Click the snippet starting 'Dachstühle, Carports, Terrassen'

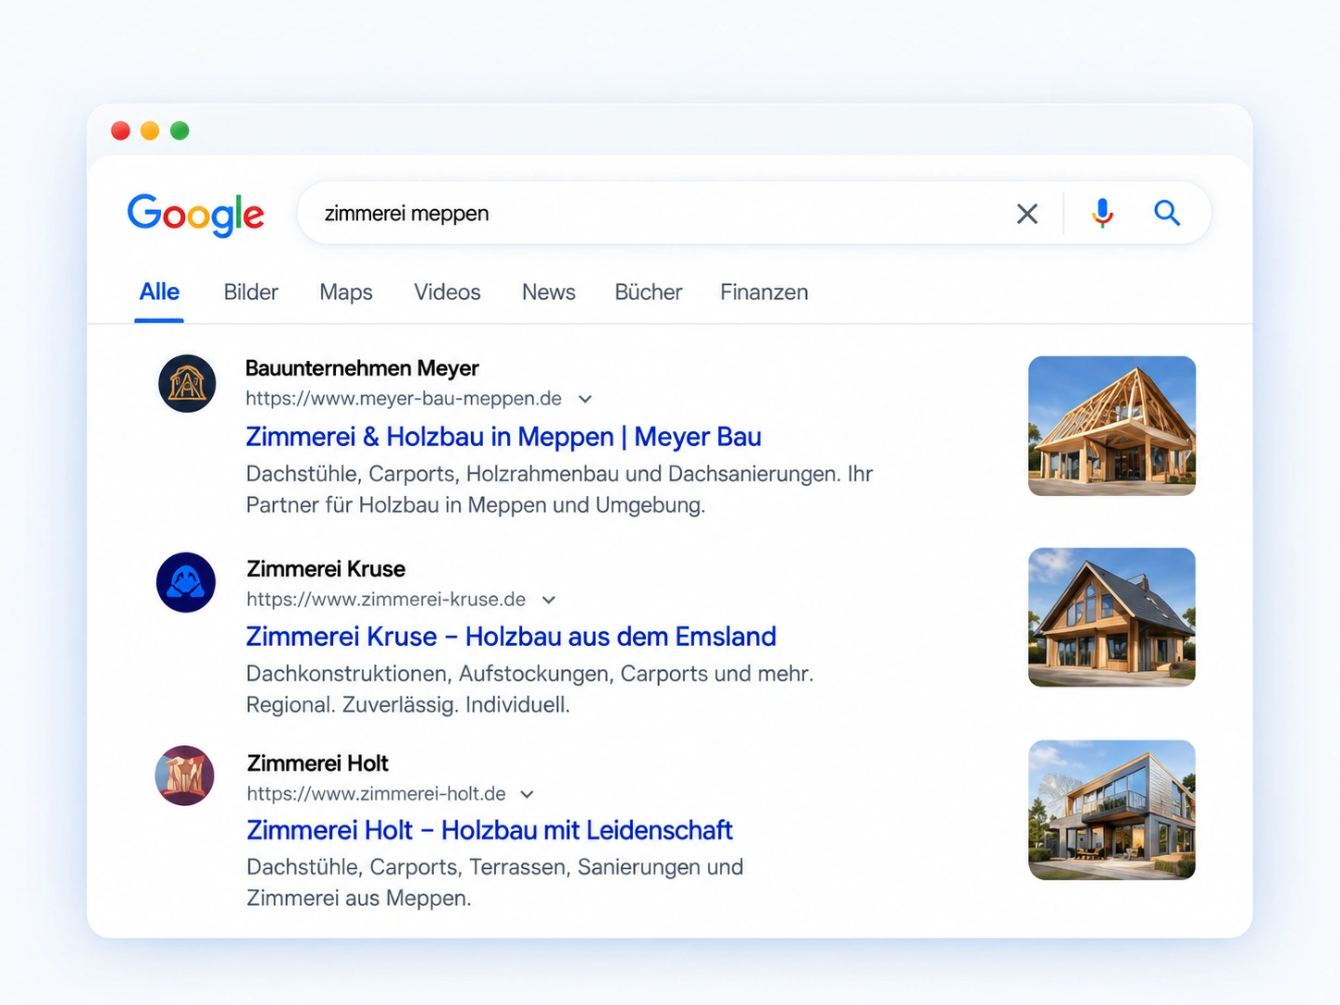coord(494,883)
